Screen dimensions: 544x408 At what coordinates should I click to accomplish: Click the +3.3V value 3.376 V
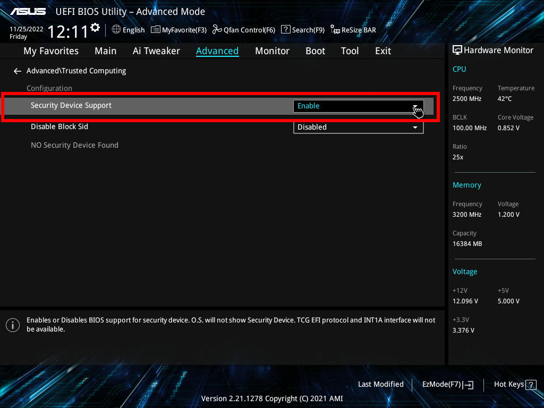pyautogui.click(x=463, y=330)
